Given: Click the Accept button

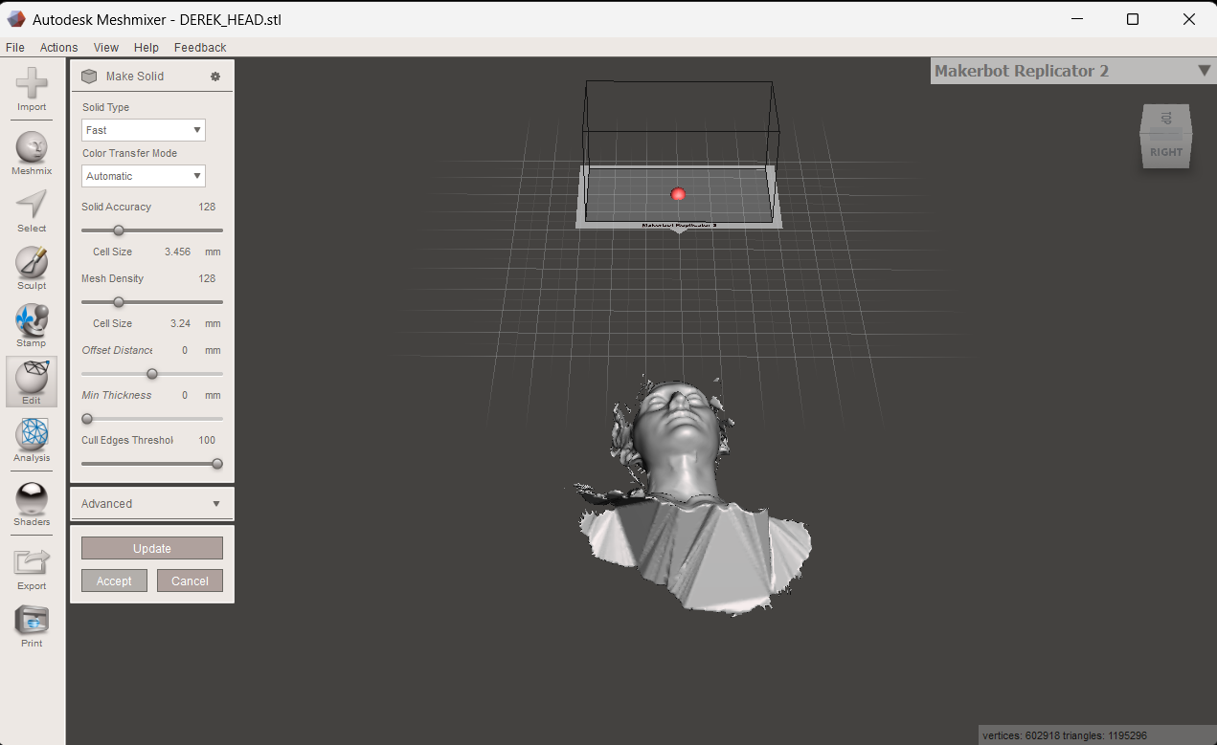Looking at the screenshot, I should coord(114,581).
